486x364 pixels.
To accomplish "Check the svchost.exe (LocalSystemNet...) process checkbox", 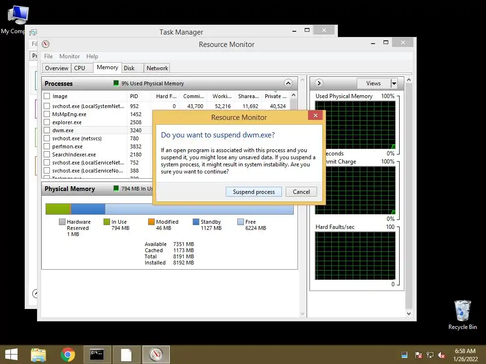I will coord(47,106).
